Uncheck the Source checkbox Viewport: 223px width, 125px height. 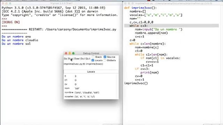[105, 57]
